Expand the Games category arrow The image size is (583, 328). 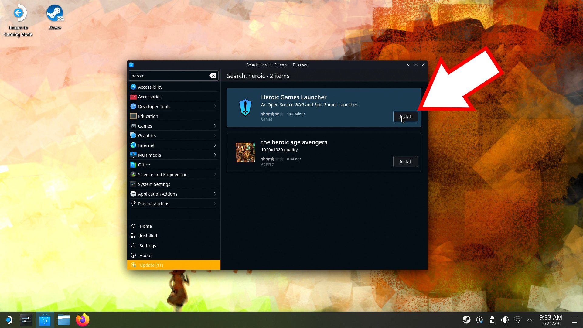215,126
